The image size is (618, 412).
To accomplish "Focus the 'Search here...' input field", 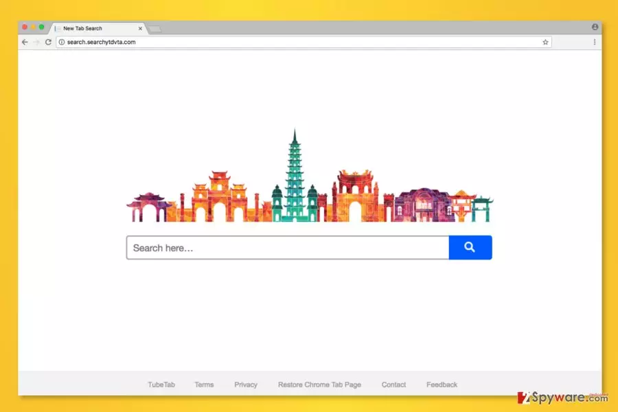I will pyautogui.click(x=288, y=248).
